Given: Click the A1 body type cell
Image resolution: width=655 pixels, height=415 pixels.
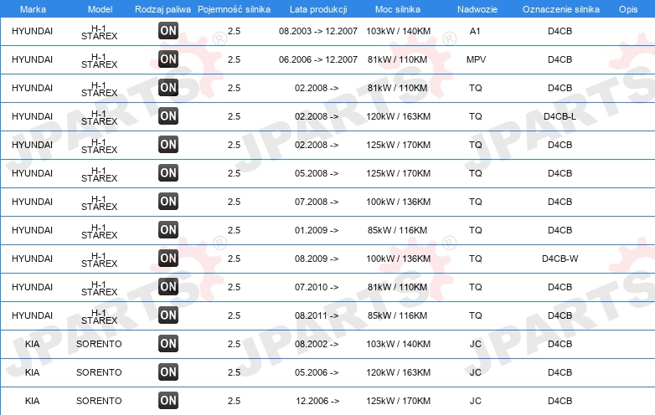Looking at the screenshot, I should [475, 31].
